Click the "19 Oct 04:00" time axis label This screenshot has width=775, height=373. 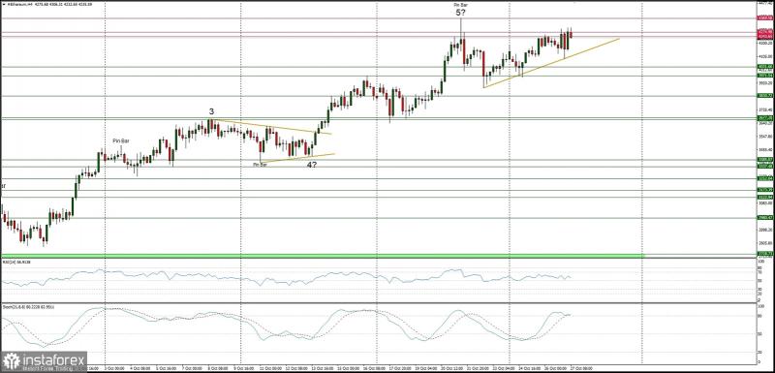point(425,368)
